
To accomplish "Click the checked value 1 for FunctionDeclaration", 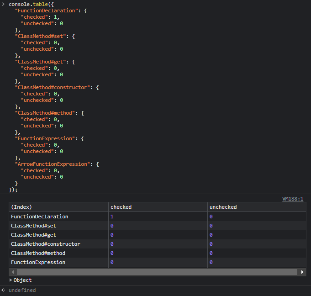I will click(112, 217).
